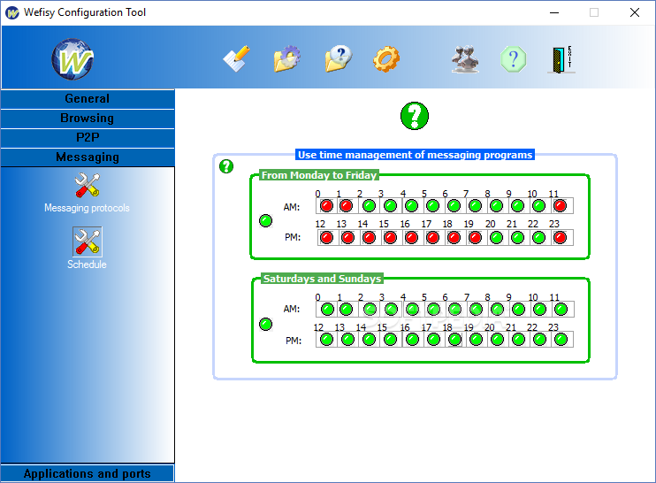Screen dimensions: 656x483
Task: Close the Wefisy Configuration Tool window
Action: pos(635,12)
